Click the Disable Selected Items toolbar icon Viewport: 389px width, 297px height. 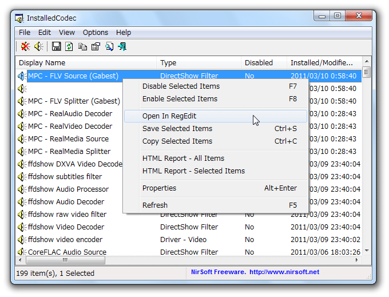pos(25,46)
